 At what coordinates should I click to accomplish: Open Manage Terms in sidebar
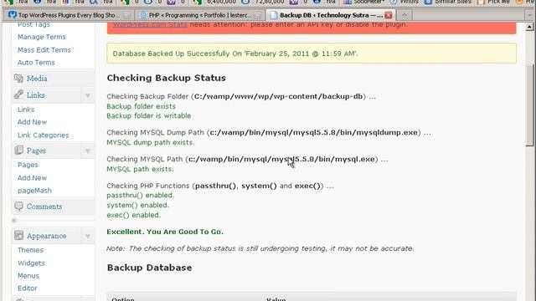click(41, 37)
